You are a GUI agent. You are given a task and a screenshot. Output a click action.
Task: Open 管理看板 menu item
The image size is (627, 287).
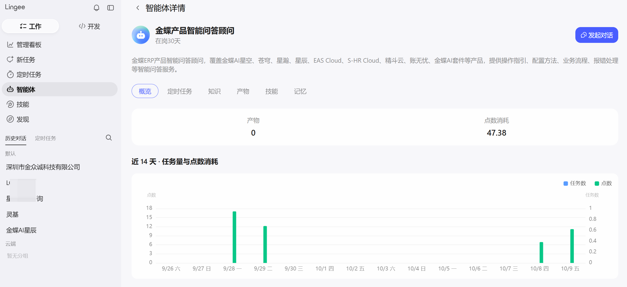tap(59, 45)
